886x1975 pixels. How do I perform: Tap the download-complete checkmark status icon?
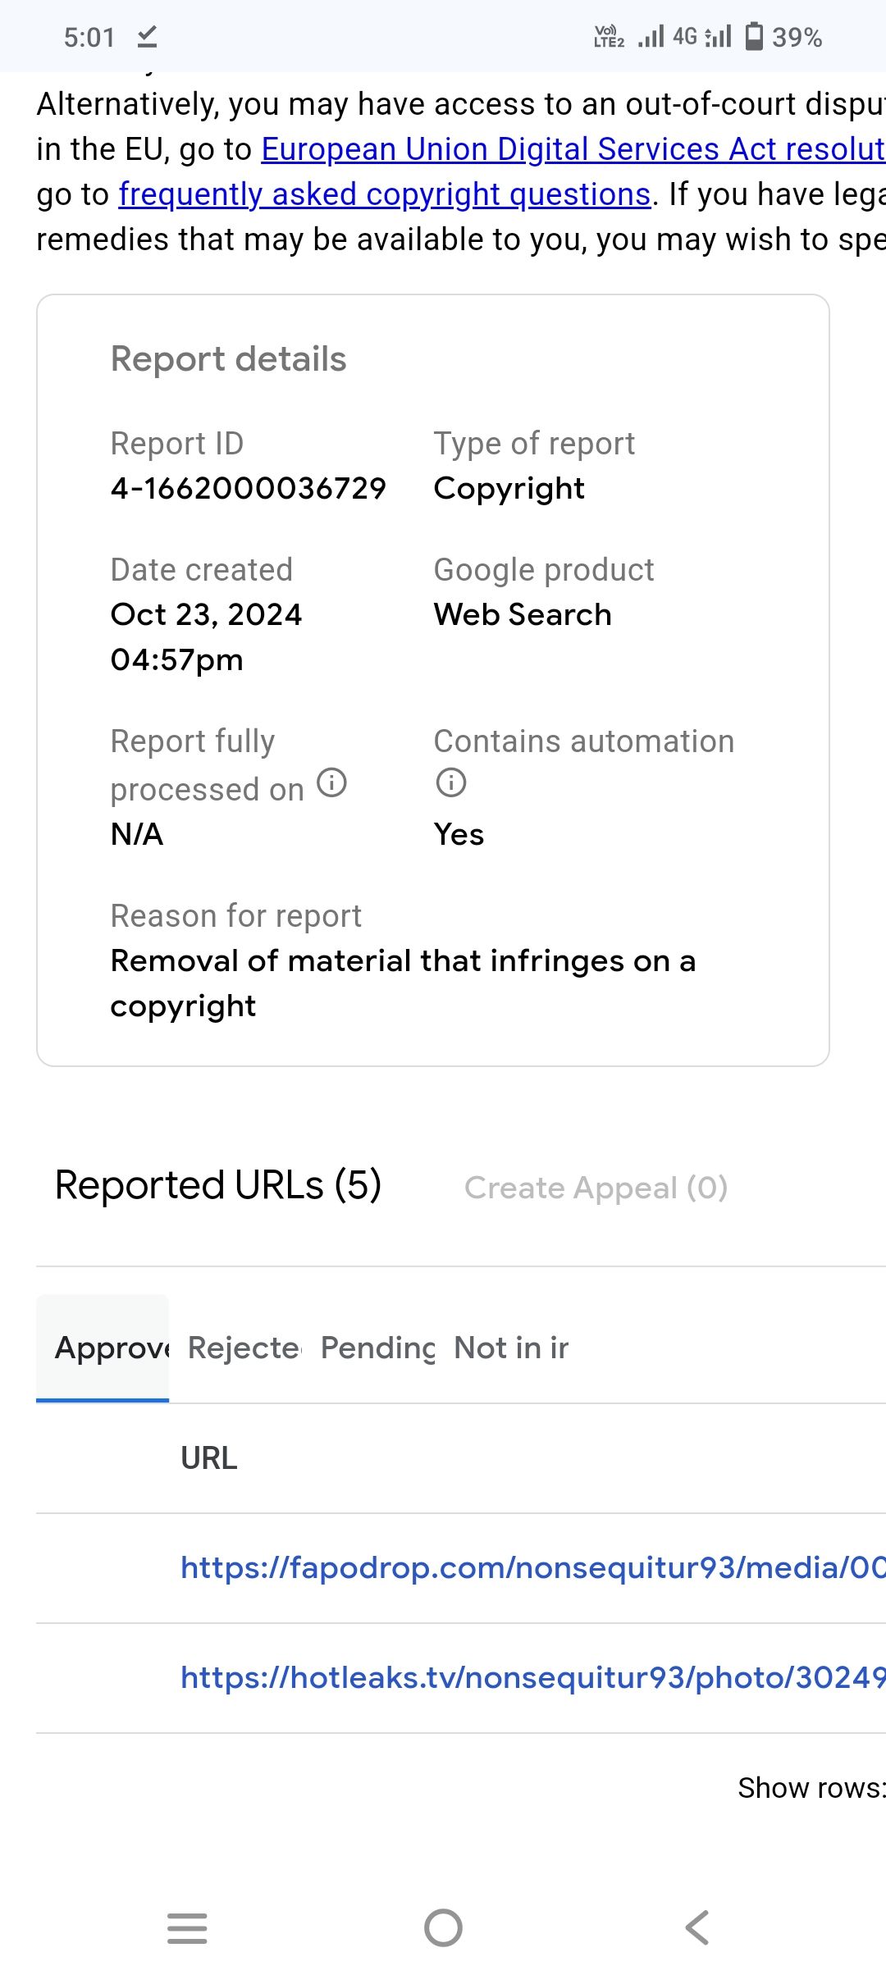pos(148,37)
